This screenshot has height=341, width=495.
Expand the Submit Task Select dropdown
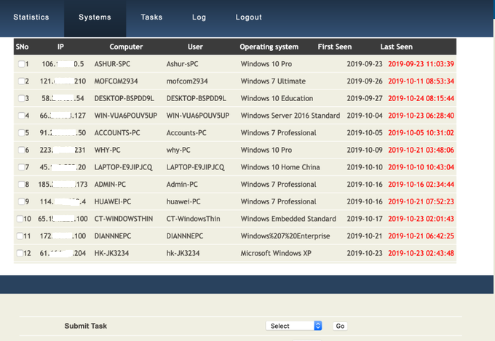point(293,326)
